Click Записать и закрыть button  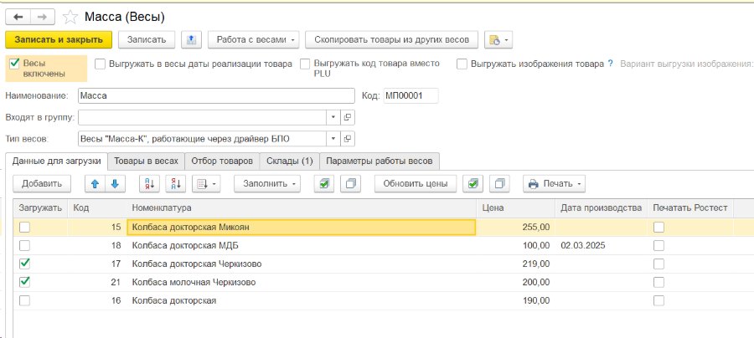[59, 40]
